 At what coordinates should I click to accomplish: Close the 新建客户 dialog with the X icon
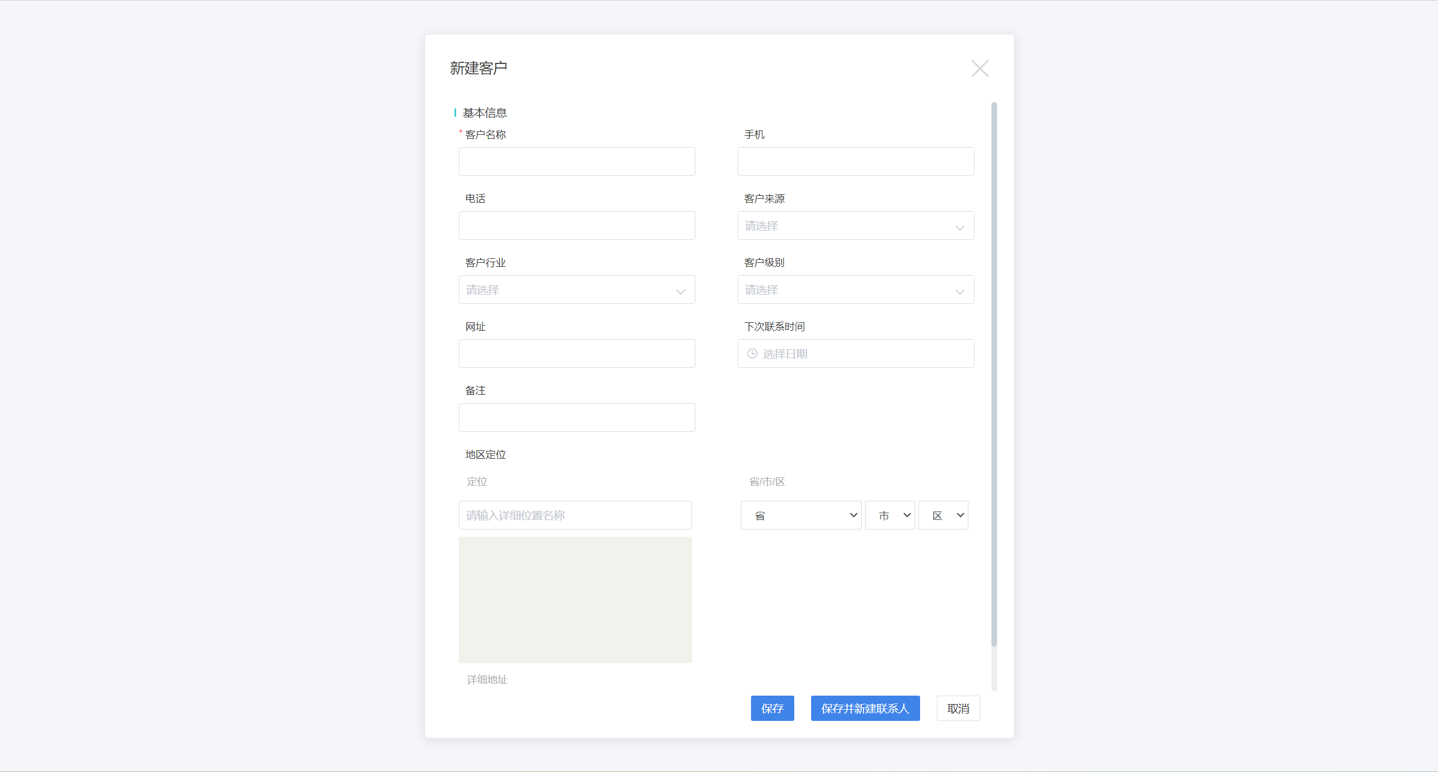pyautogui.click(x=980, y=68)
